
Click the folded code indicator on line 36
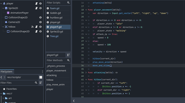pos(117,73)
